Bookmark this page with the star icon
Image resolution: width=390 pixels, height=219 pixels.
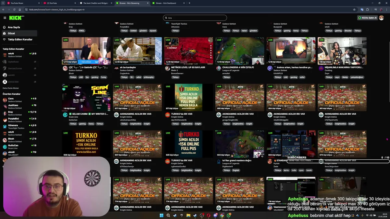pos(354,9)
